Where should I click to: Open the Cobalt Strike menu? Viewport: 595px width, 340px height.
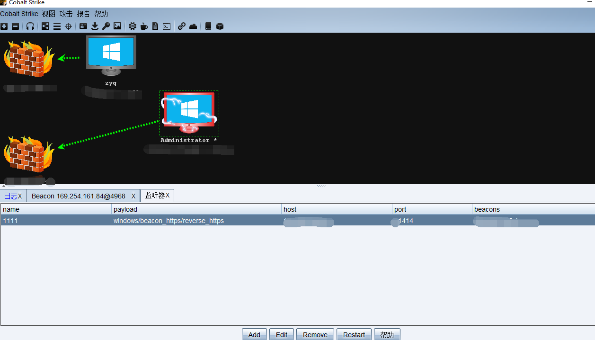pyautogui.click(x=19, y=14)
